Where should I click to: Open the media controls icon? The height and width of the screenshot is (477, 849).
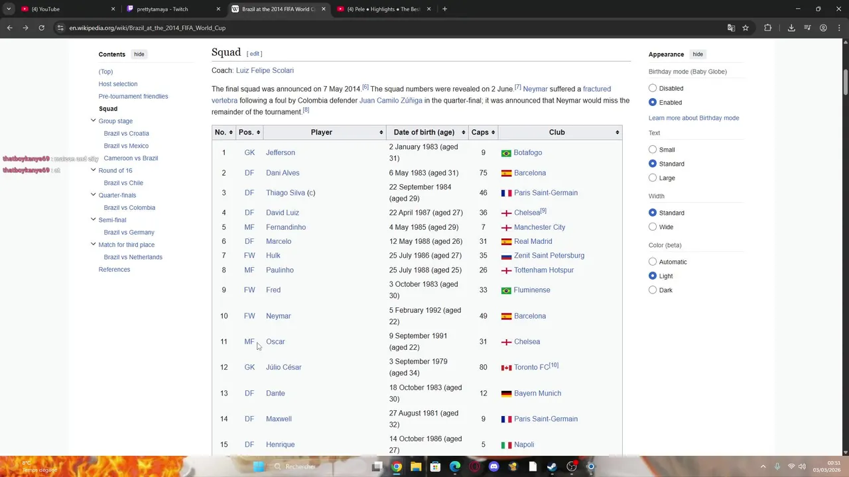point(807,28)
